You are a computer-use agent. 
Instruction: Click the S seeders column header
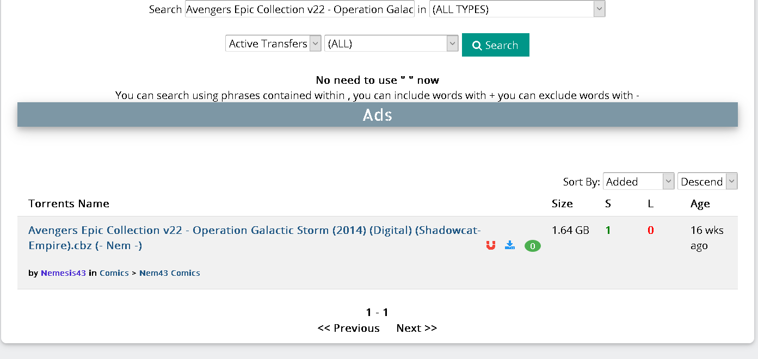point(608,203)
